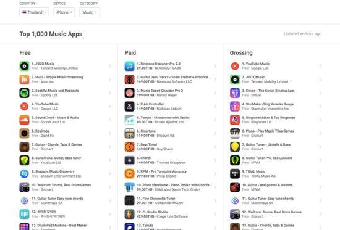
Task: Click the FL Studio Mobile icon
Action: pos(129,214)
